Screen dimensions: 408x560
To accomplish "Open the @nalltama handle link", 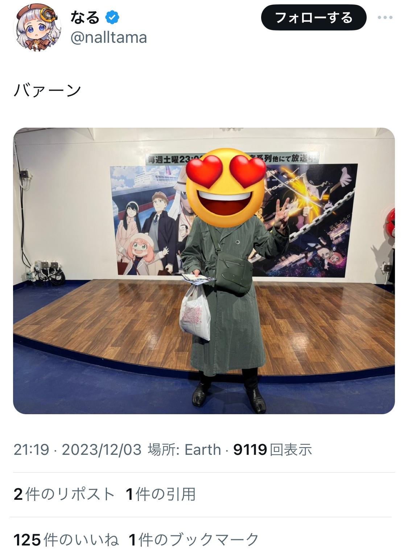I will (x=108, y=37).
